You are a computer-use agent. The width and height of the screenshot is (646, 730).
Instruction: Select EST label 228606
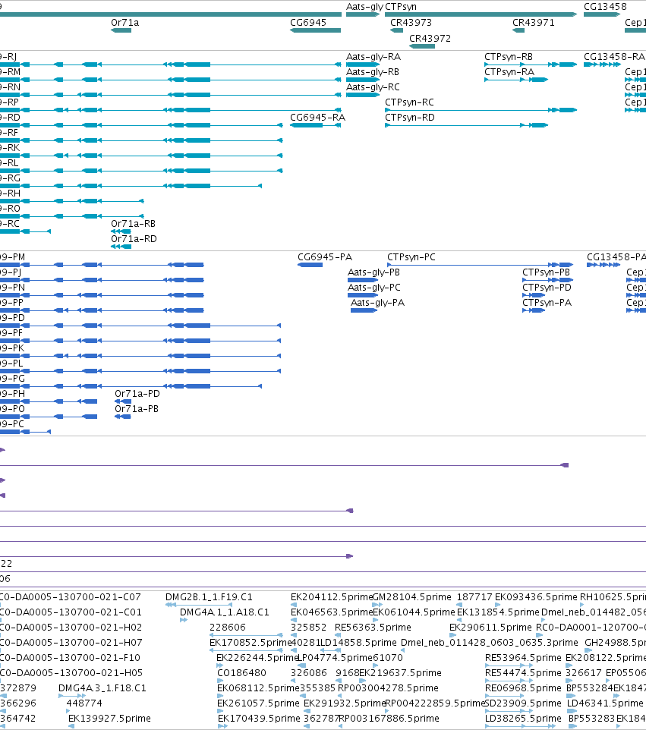point(228,628)
